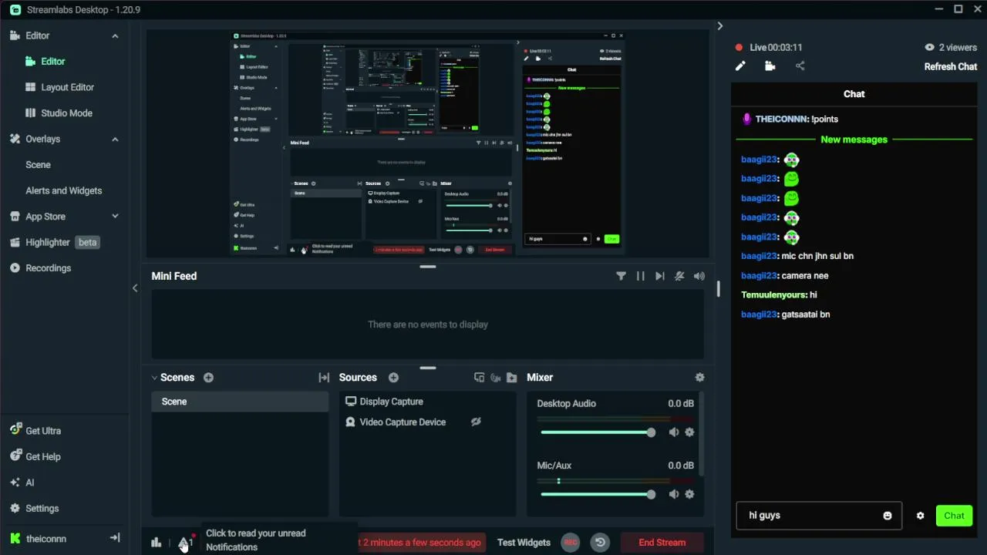Mute Mic/Aux speaker icon
The width and height of the screenshot is (987, 555).
tap(674, 494)
